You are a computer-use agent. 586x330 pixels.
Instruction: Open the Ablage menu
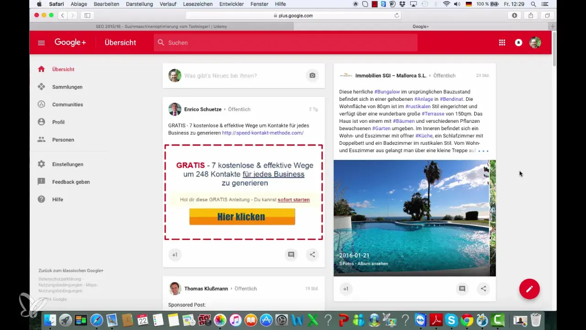79,4
